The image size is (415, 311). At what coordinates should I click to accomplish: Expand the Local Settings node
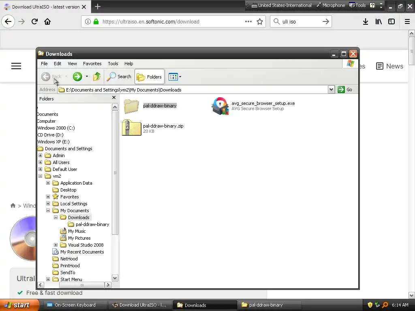(x=48, y=204)
